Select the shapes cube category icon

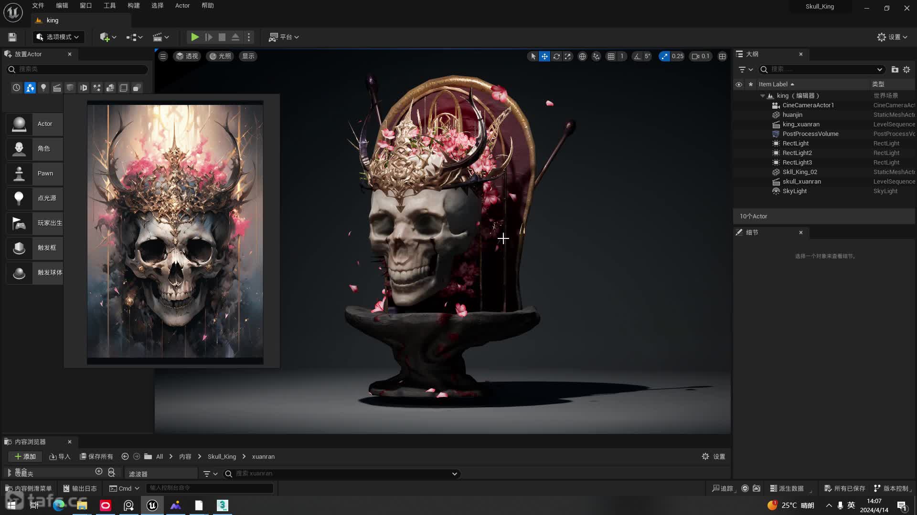(x=70, y=88)
